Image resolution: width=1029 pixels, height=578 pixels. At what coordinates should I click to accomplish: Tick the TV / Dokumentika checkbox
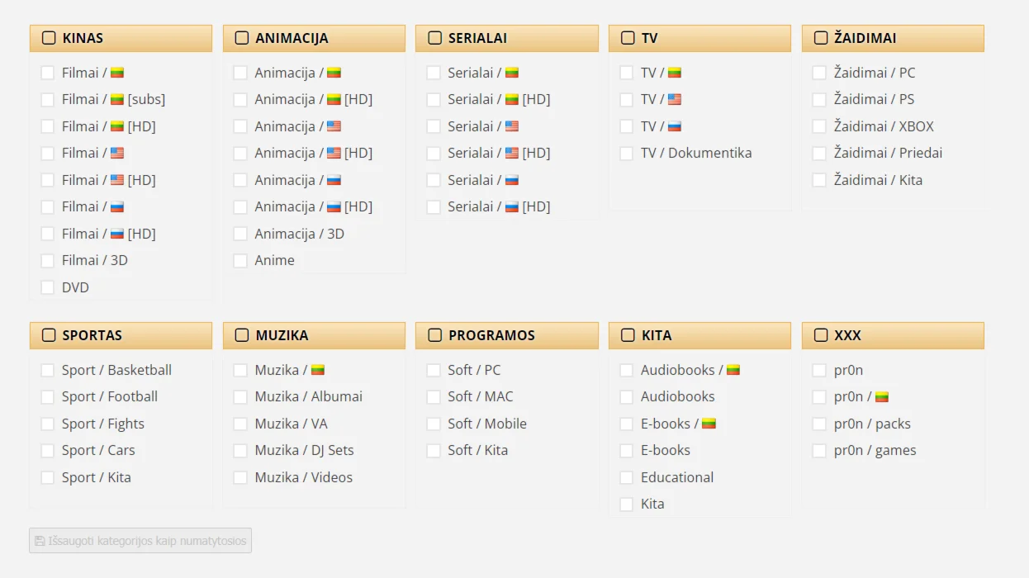[x=627, y=154]
